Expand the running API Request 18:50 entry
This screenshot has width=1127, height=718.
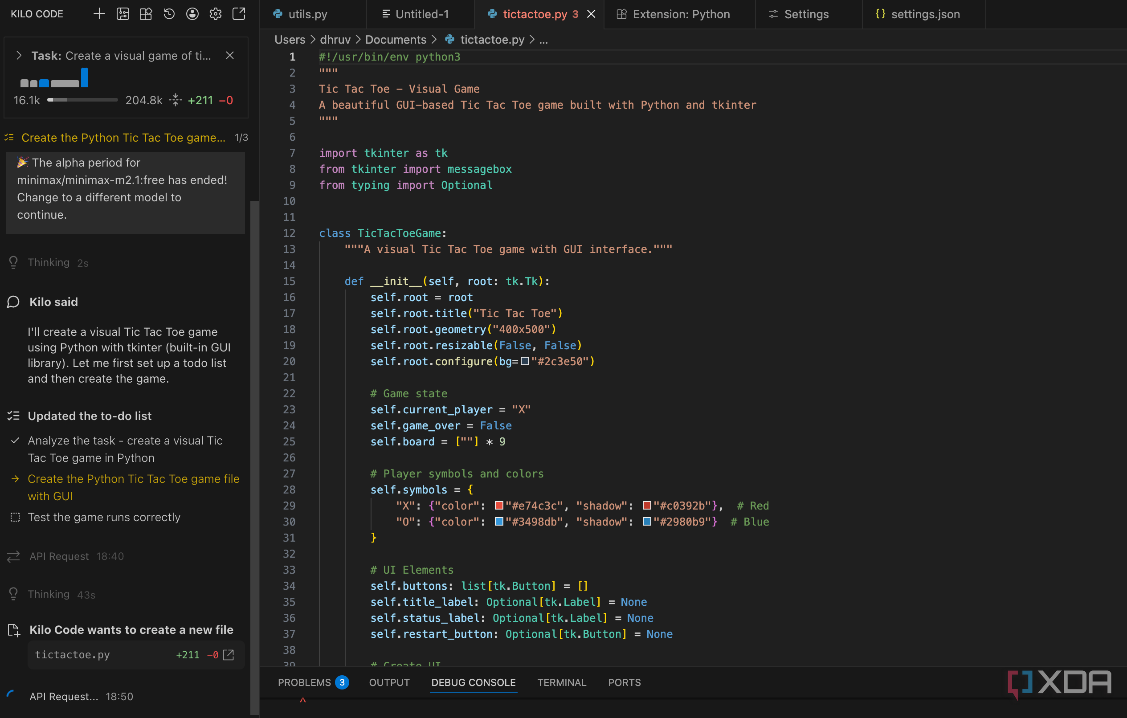pos(70,697)
